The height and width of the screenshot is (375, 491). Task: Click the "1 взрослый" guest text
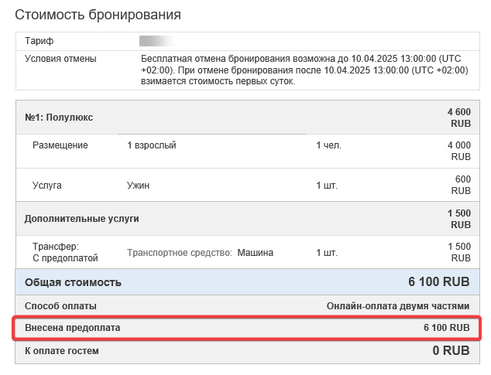tap(152, 145)
